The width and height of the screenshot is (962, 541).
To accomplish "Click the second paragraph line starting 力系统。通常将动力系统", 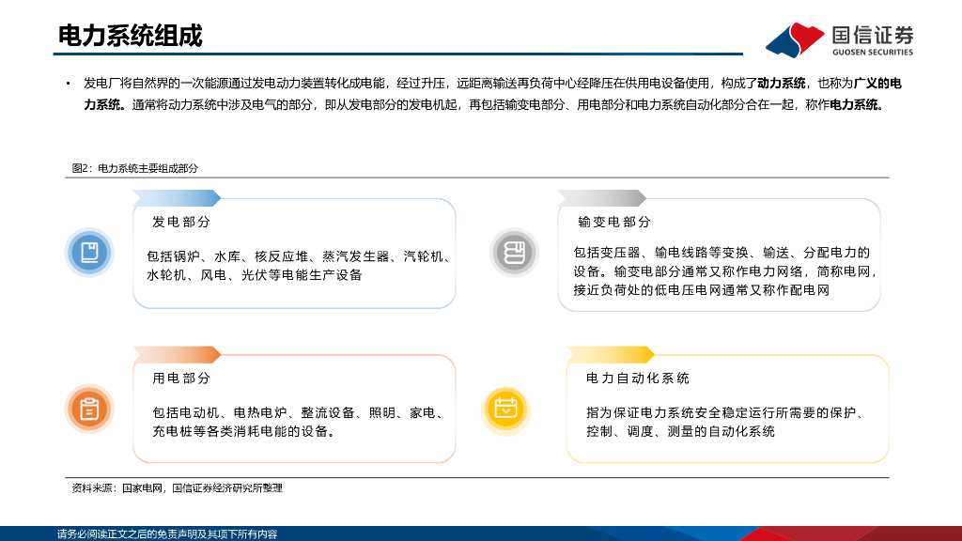I will coord(486,105).
